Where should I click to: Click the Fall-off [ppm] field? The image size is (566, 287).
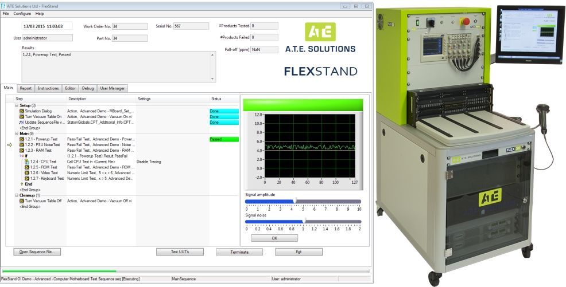(x=264, y=50)
